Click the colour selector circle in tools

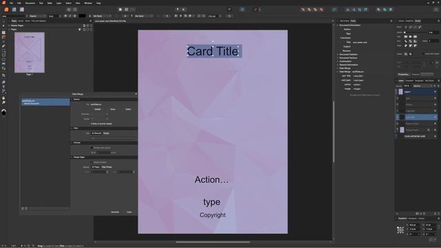click(x=3, y=112)
